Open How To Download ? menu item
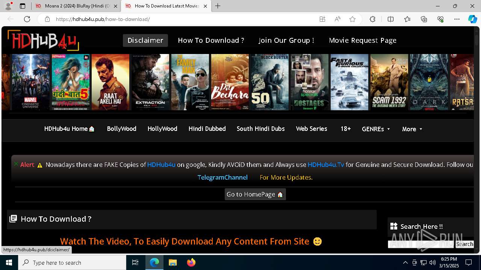Viewport: 481px width, 270px height. [x=211, y=40]
